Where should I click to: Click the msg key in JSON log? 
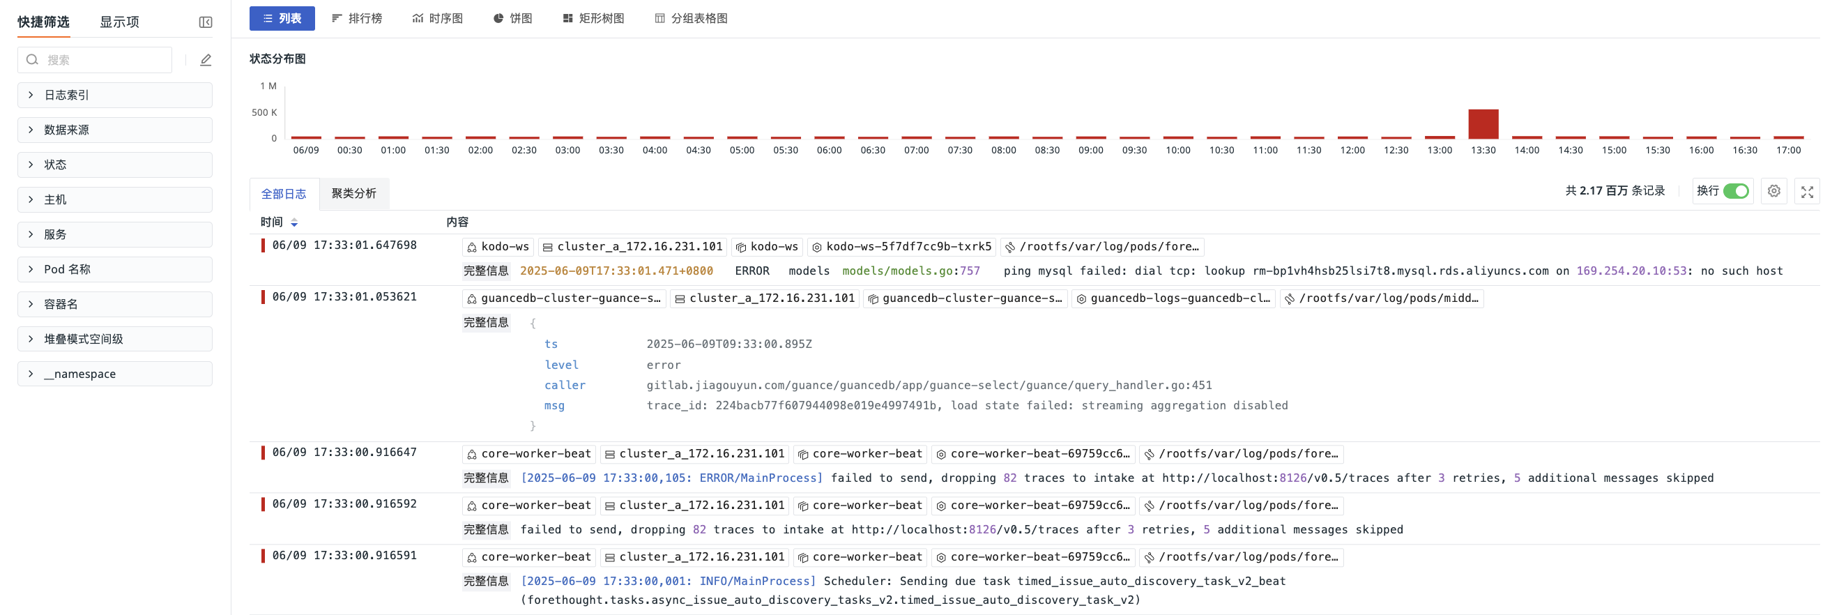pyautogui.click(x=554, y=407)
